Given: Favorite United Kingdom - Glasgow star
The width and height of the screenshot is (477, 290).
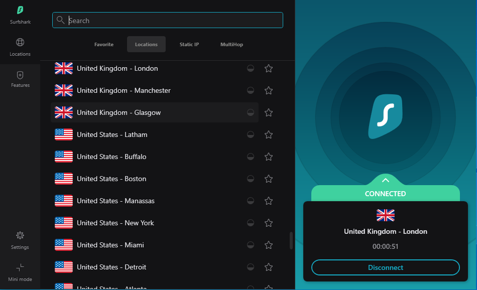Looking at the screenshot, I should coord(269,113).
